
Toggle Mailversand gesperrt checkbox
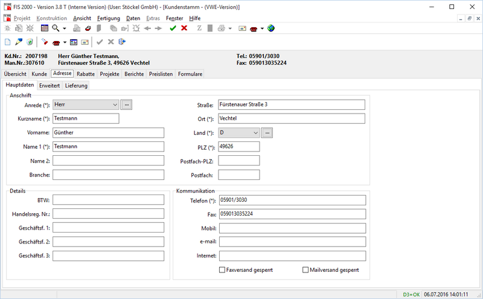[305, 270]
